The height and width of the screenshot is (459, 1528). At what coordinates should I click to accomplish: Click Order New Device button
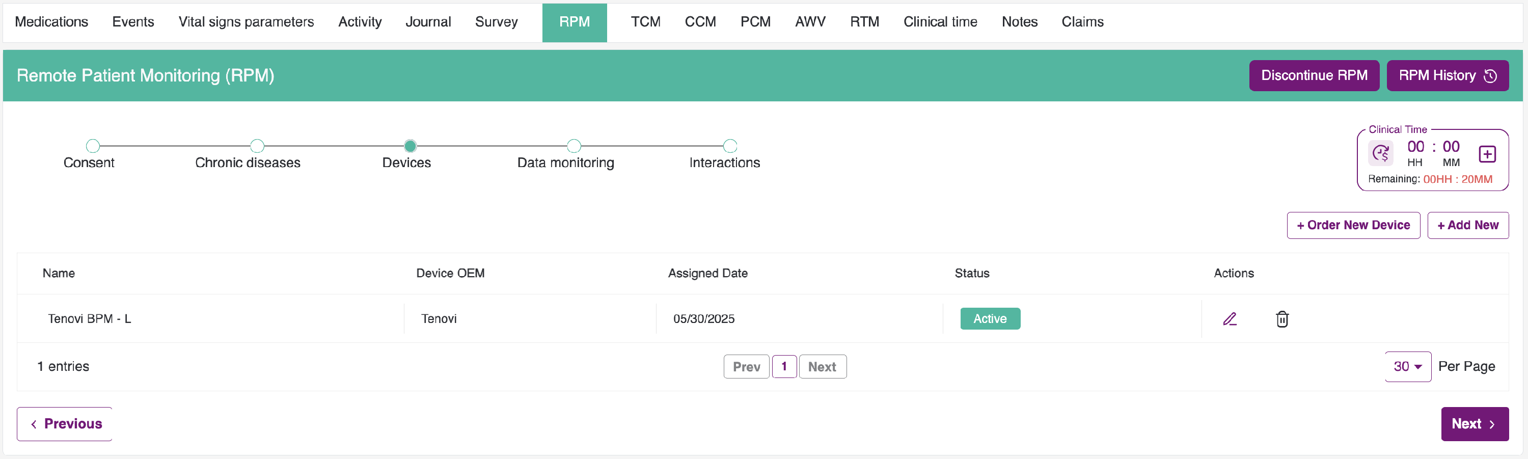point(1353,225)
